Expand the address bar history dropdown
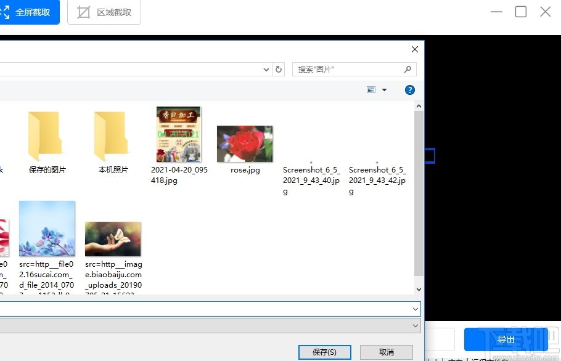This screenshot has height=361, width=561. point(266,70)
